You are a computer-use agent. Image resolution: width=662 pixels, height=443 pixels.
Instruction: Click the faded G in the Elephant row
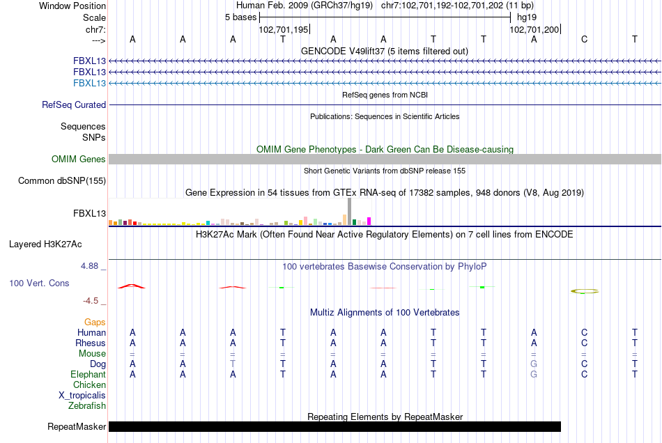[534, 374]
